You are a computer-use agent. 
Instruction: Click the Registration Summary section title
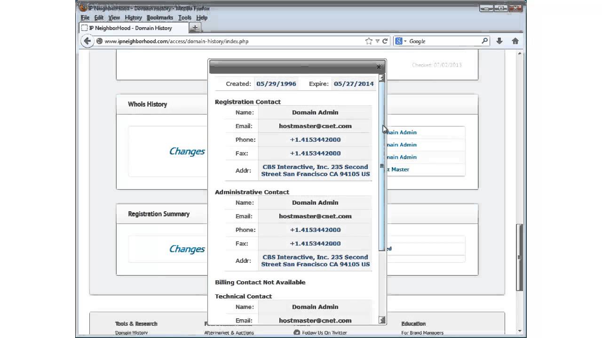159,214
